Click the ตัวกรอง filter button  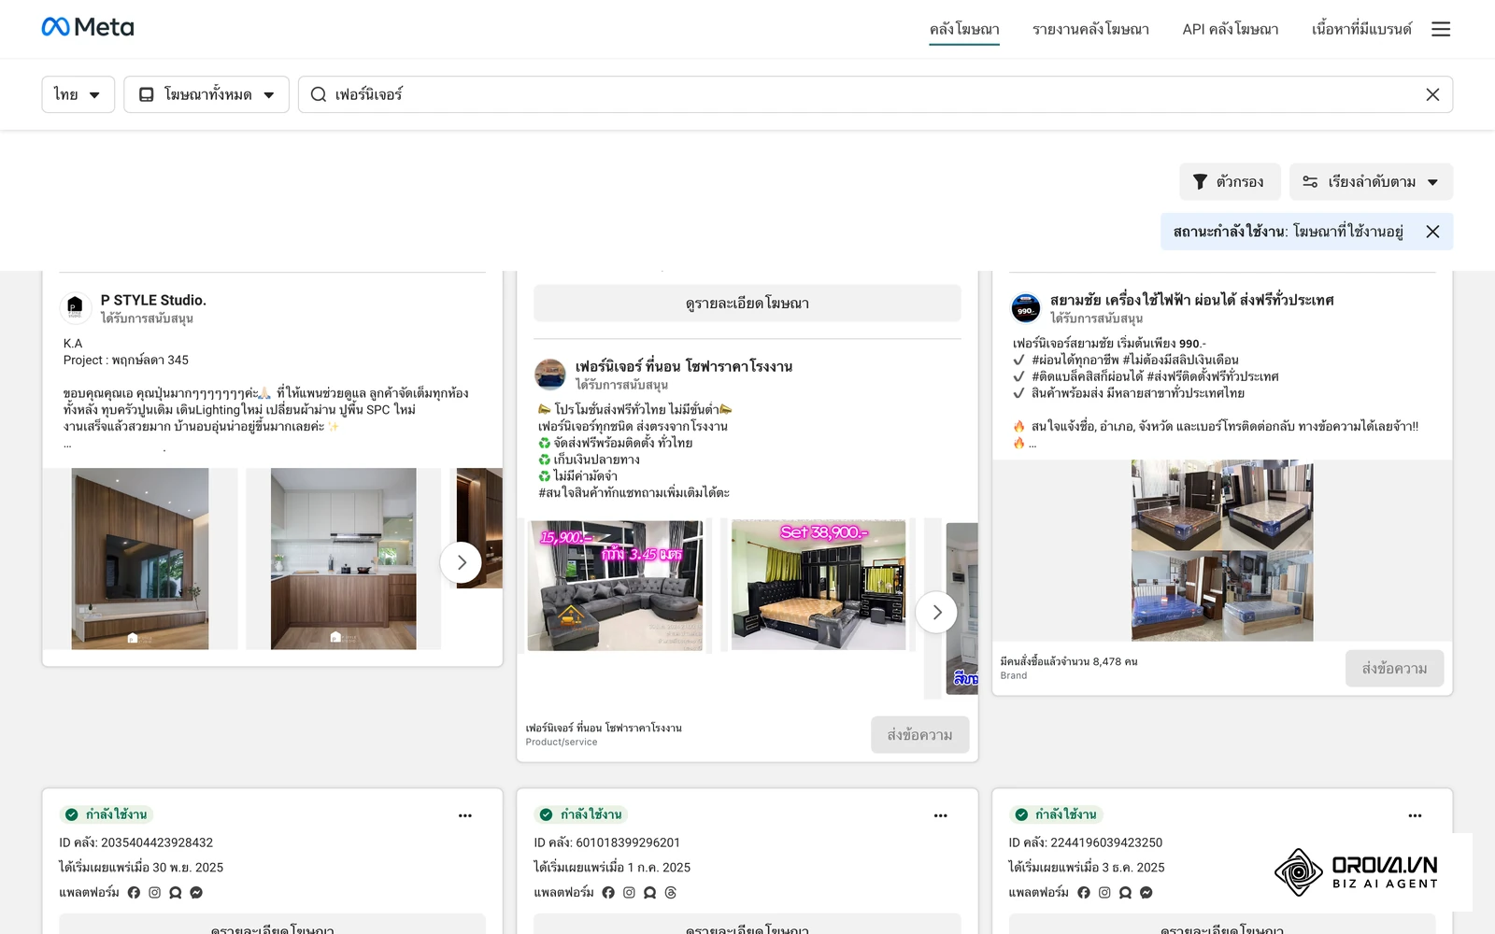pyautogui.click(x=1230, y=182)
